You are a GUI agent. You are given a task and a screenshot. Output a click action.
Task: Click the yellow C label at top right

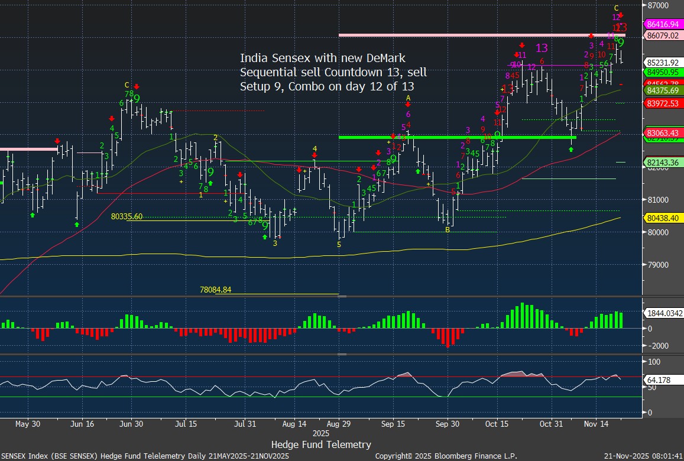pyautogui.click(x=617, y=8)
